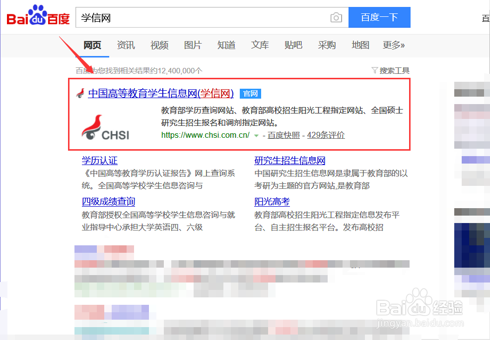Viewport: 490px width, 340px height.
Task: Expand the arrow after chsi.com.cn URL
Action: click(x=256, y=136)
